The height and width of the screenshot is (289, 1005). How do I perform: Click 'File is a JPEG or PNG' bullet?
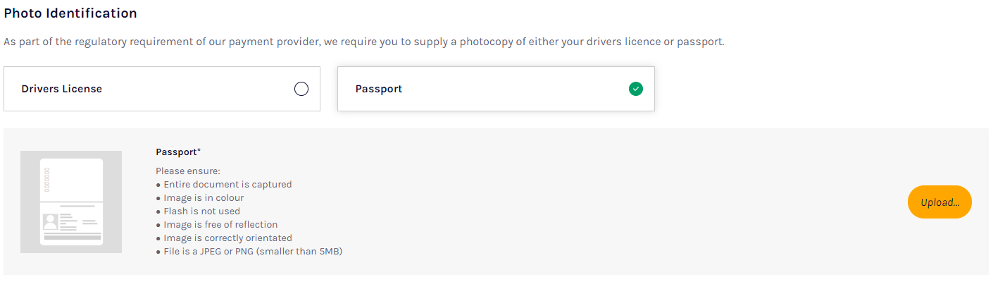coord(249,252)
